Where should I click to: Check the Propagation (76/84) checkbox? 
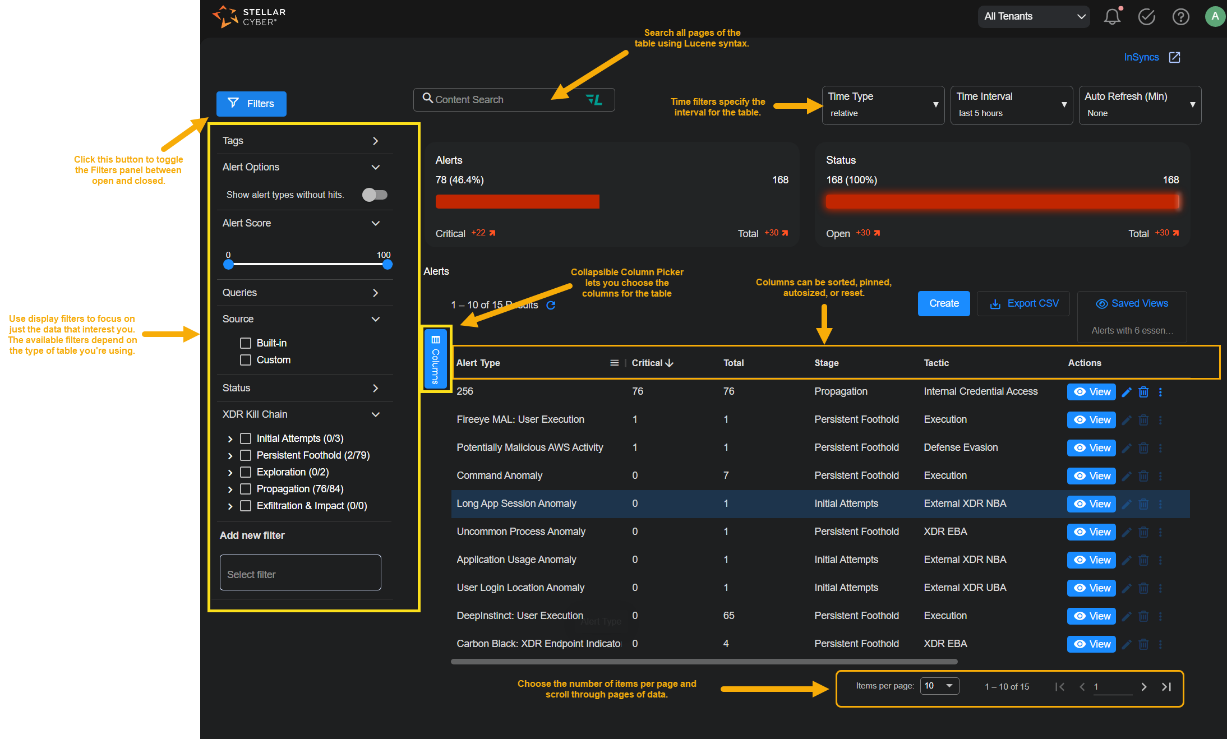(246, 488)
